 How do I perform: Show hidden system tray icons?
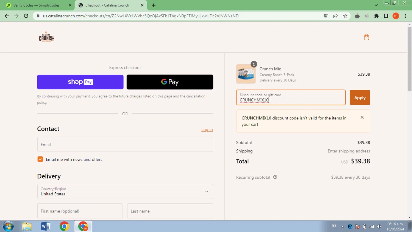tap(343, 226)
